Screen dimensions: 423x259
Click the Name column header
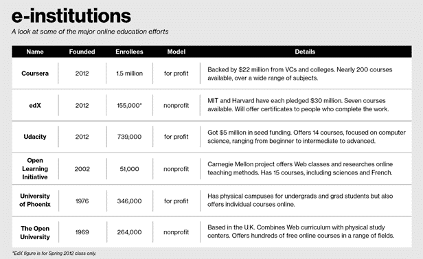[x=35, y=52]
